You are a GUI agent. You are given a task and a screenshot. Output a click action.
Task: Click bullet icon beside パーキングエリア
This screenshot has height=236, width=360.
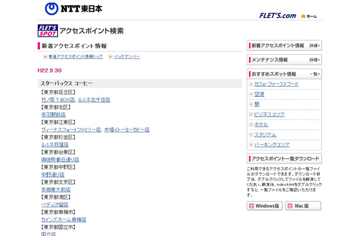pos(251,145)
